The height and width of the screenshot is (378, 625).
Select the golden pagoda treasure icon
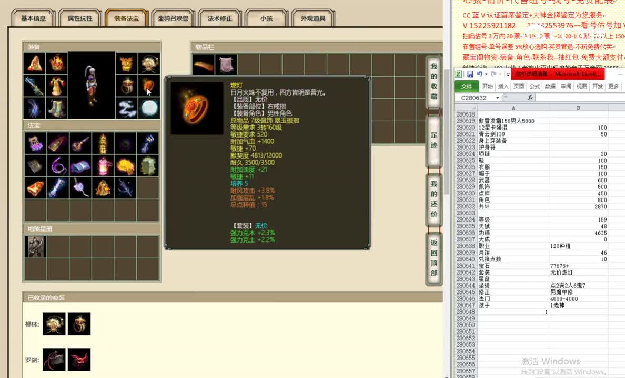tap(103, 143)
